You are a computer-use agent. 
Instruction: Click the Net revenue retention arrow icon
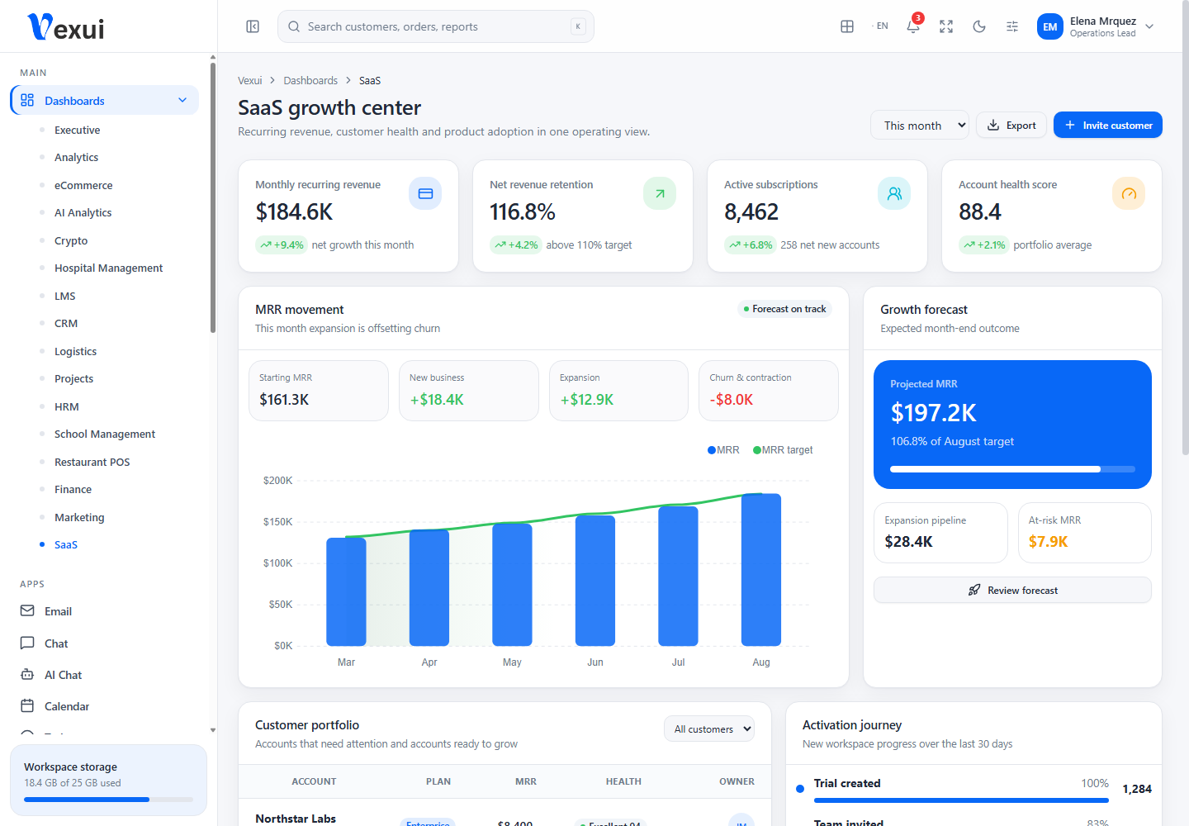[x=660, y=193]
